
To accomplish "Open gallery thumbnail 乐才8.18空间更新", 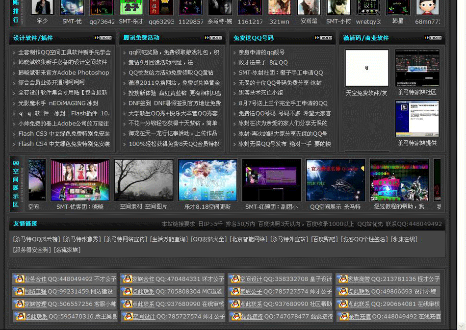I will point(207,180).
